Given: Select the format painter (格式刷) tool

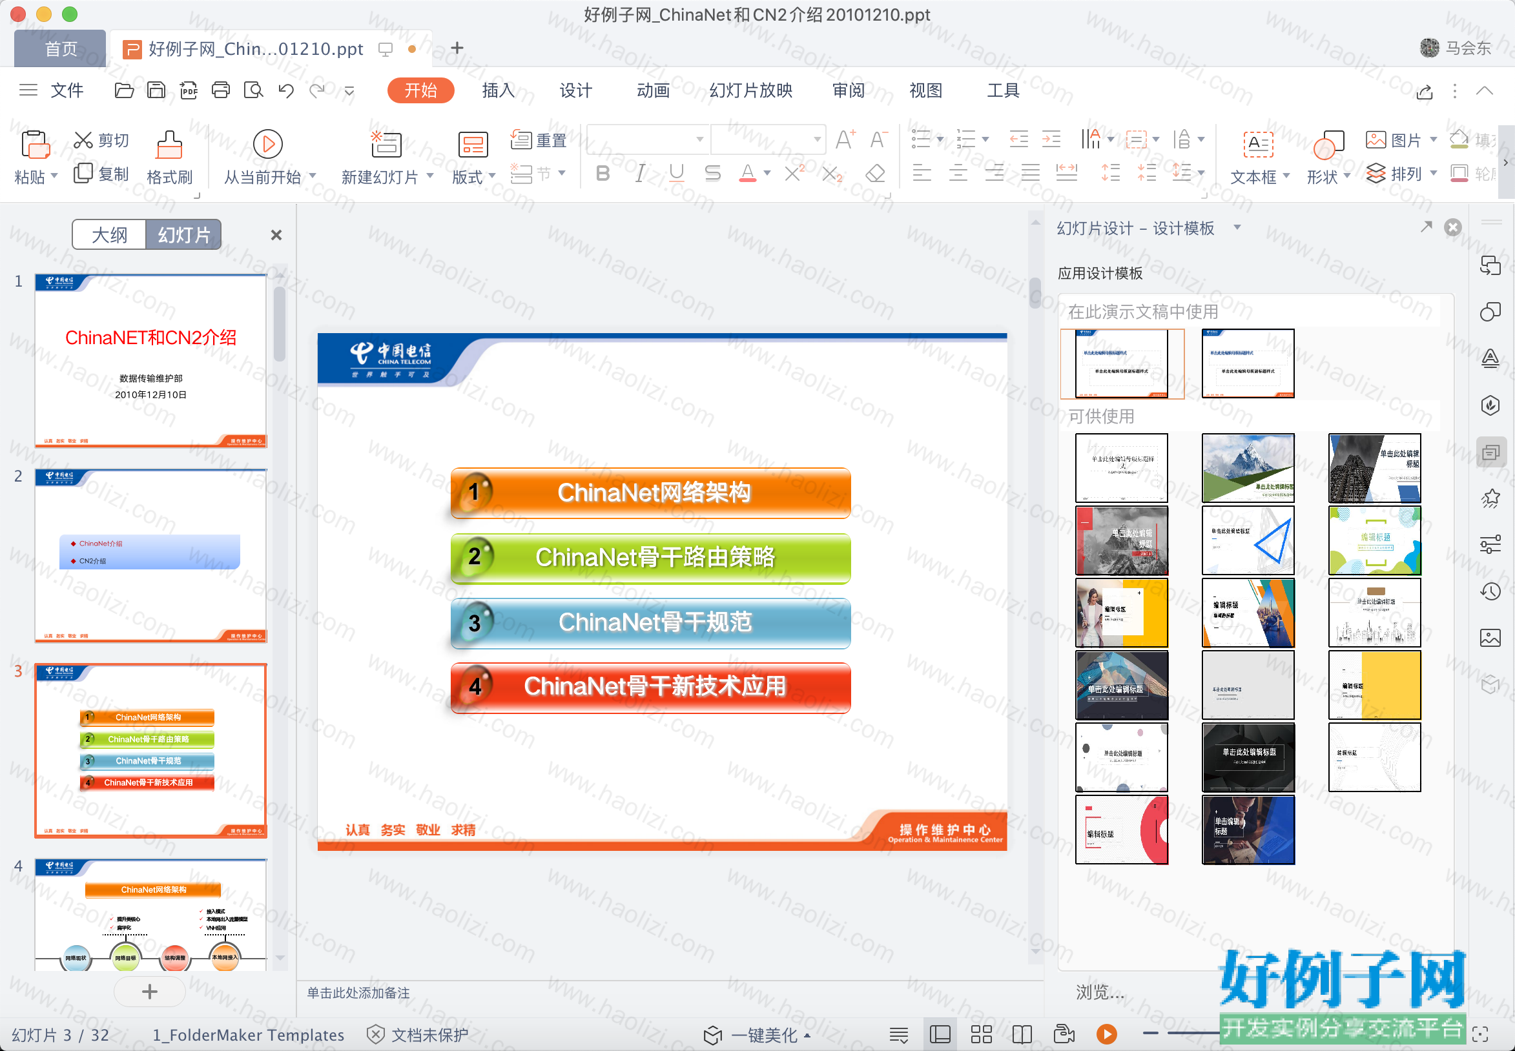Looking at the screenshot, I should [x=169, y=158].
